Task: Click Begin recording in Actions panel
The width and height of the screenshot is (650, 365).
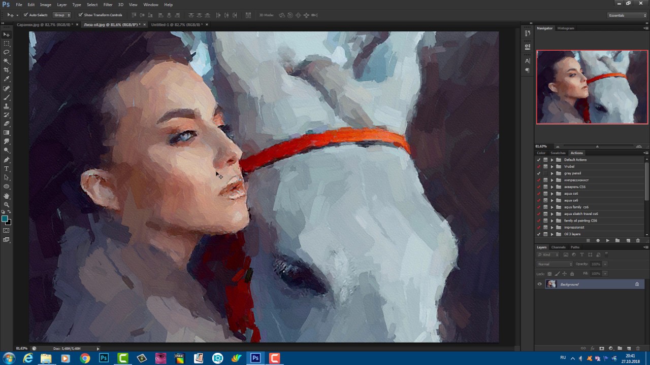Action: tap(598, 240)
